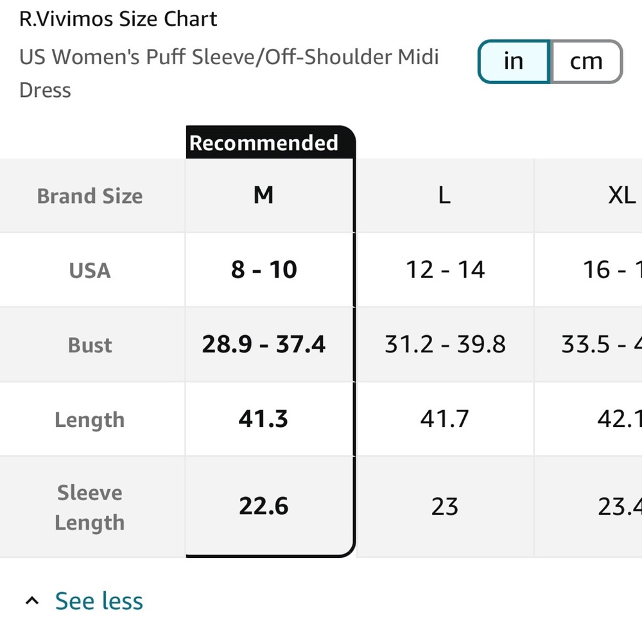Image resolution: width=642 pixels, height=642 pixels.
Task: Select the L brand size column header
Action: click(x=444, y=195)
